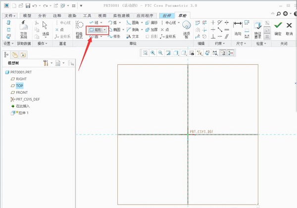Select the 法向 dimension tool
Image resolution: width=297 pixels, height=208 pixels.
click(x=238, y=27)
